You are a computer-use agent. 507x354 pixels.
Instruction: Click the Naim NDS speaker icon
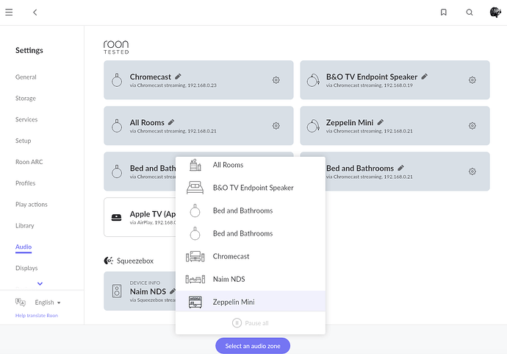[117, 291]
